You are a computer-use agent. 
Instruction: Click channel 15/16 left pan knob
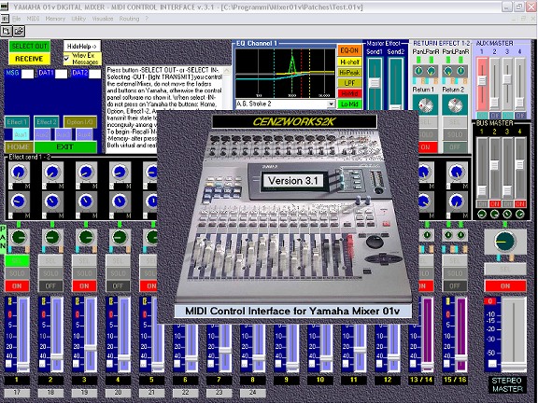click(x=447, y=235)
